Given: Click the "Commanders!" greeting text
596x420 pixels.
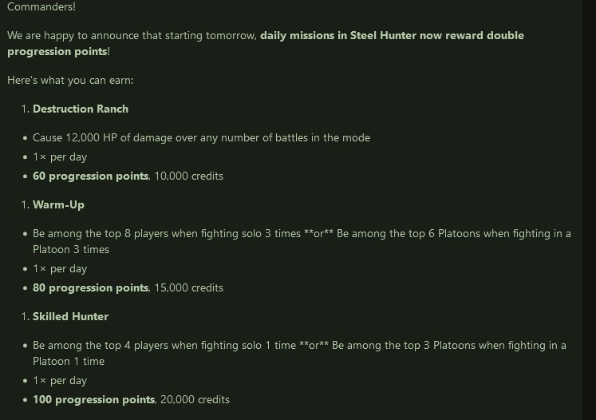Looking at the screenshot, I should pyautogui.click(x=41, y=6).
